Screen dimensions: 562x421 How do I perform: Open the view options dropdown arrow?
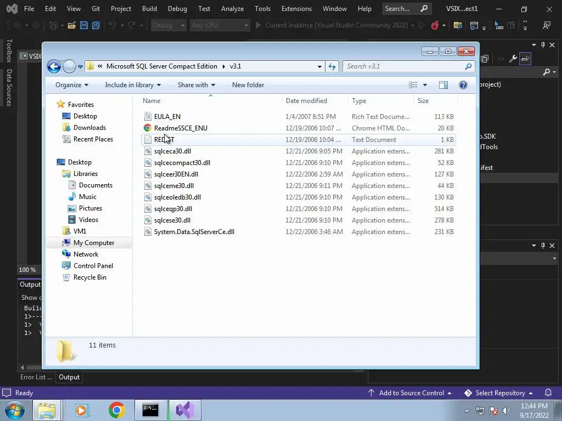coord(425,85)
